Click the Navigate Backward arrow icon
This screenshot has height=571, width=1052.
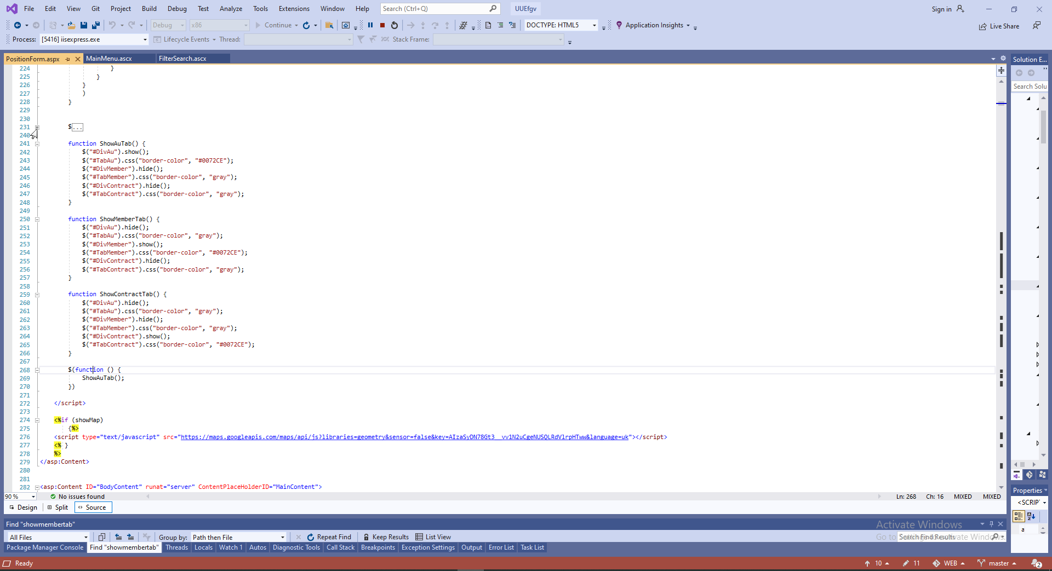(x=18, y=25)
